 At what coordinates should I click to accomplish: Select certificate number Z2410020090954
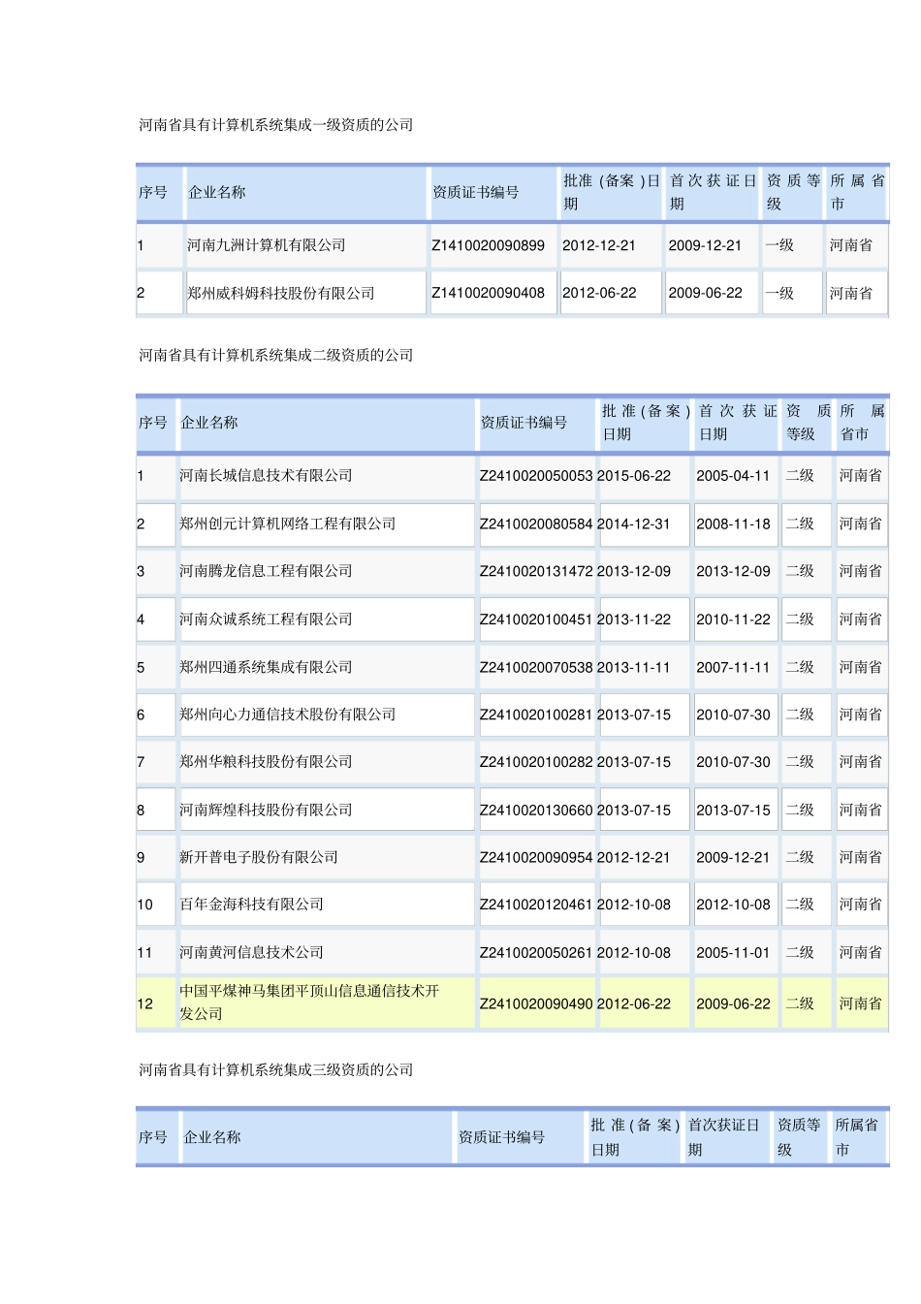tap(536, 857)
